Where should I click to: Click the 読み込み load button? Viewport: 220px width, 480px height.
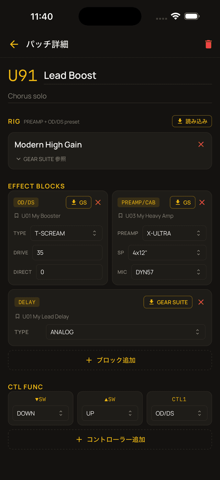click(192, 121)
